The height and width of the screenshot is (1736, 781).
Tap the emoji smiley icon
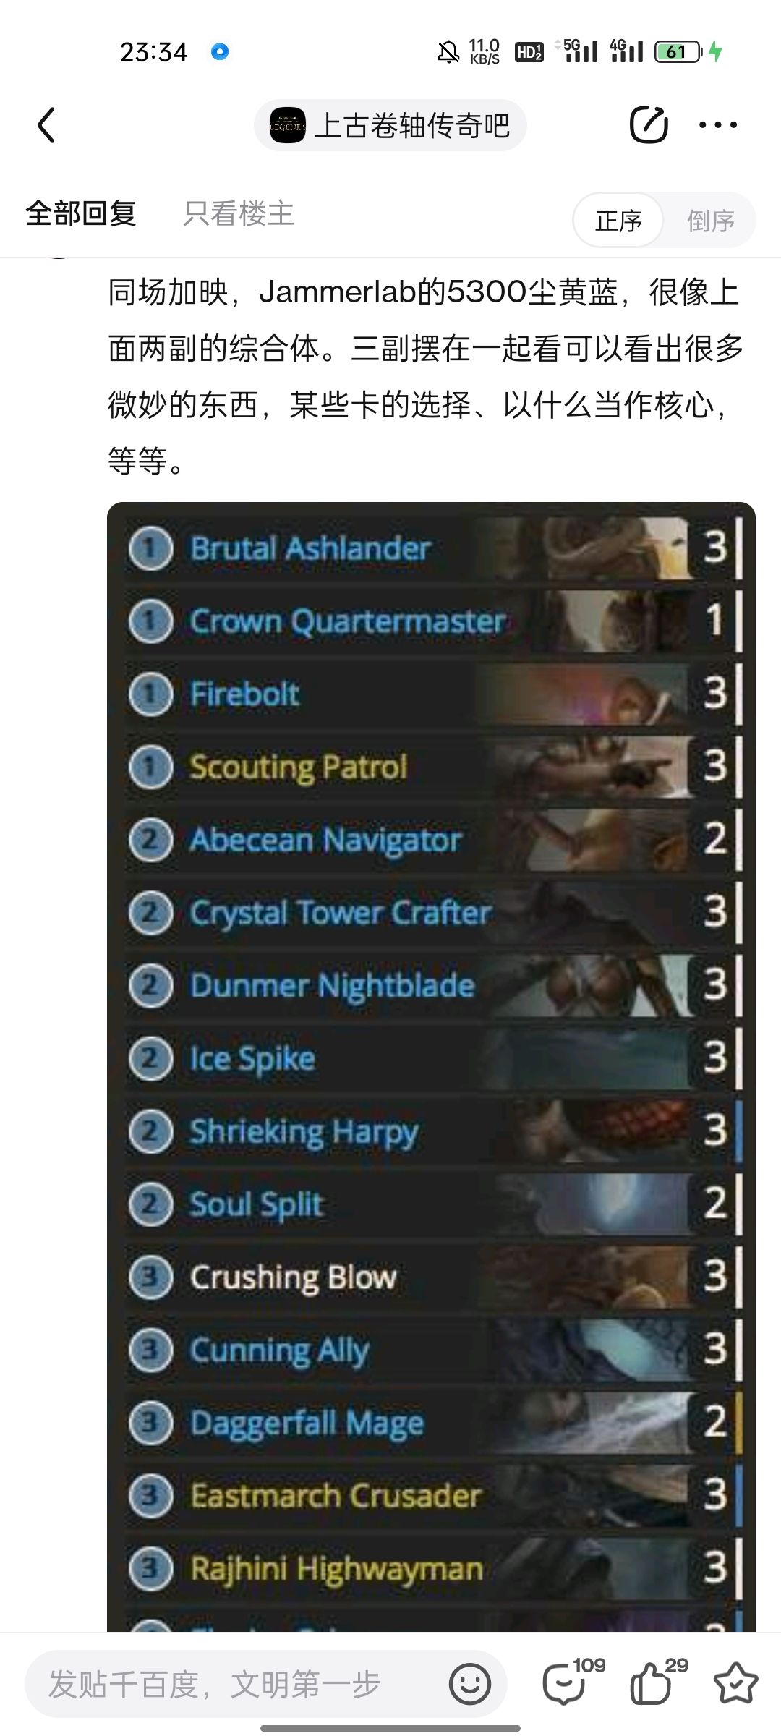pyautogui.click(x=470, y=1684)
